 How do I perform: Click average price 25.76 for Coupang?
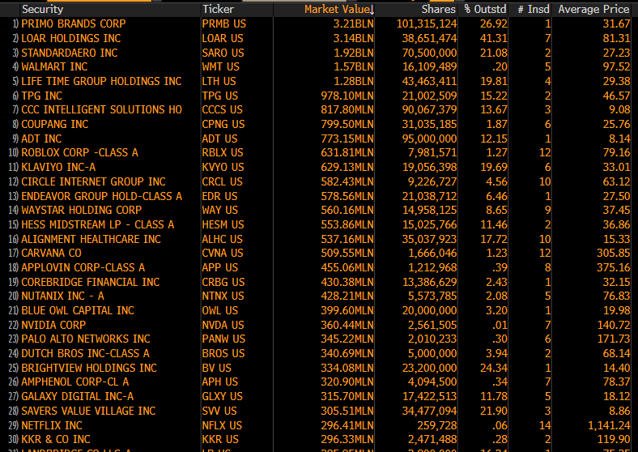coord(616,124)
